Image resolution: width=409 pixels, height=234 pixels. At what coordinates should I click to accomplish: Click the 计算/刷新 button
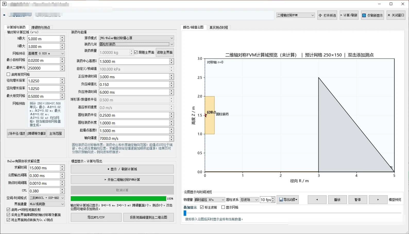[x=349, y=15]
